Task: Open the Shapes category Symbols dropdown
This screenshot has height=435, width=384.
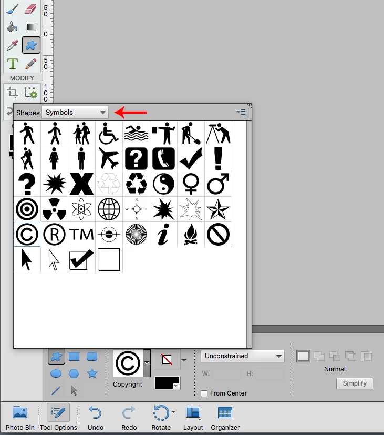Action: click(x=75, y=113)
